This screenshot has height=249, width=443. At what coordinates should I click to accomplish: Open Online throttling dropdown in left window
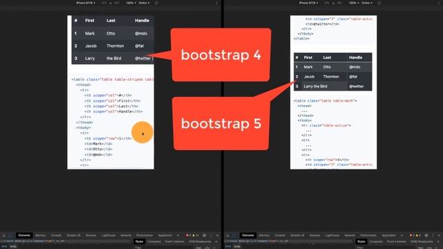(144, 3)
